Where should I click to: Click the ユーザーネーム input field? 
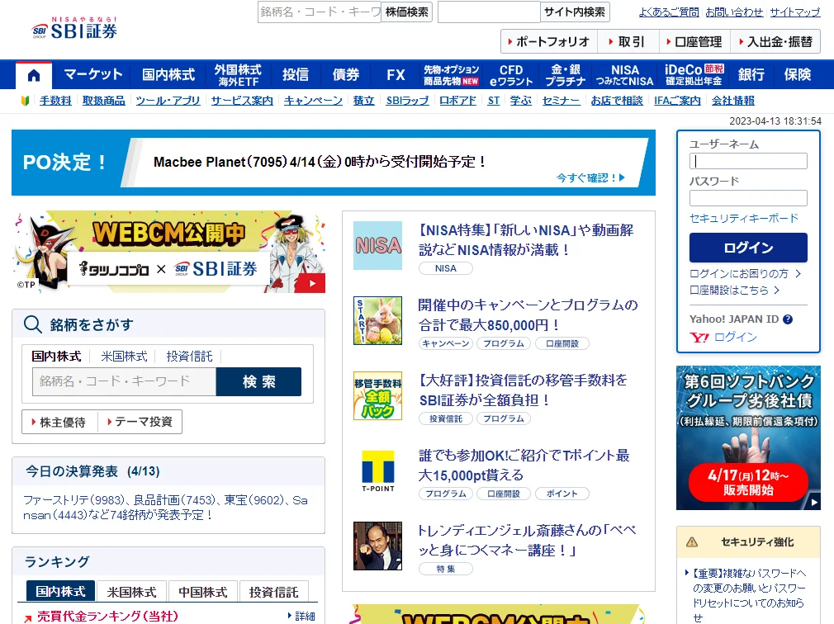tap(748, 162)
